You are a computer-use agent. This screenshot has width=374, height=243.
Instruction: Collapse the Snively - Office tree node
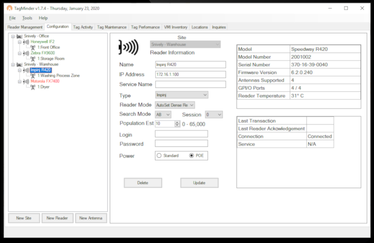tap(13, 36)
